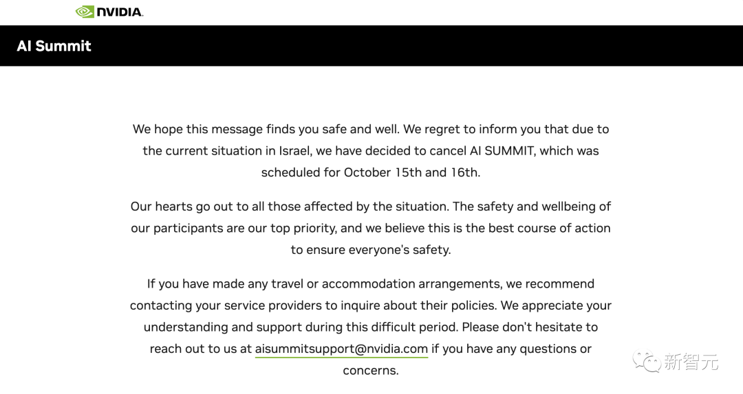Click the WeChat watermark icon
Image resolution: width=743 pixels, height=394 pixels.
[647, 361]
